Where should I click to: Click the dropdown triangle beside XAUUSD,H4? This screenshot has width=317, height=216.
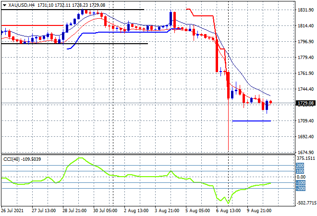(x=4, y=5)
